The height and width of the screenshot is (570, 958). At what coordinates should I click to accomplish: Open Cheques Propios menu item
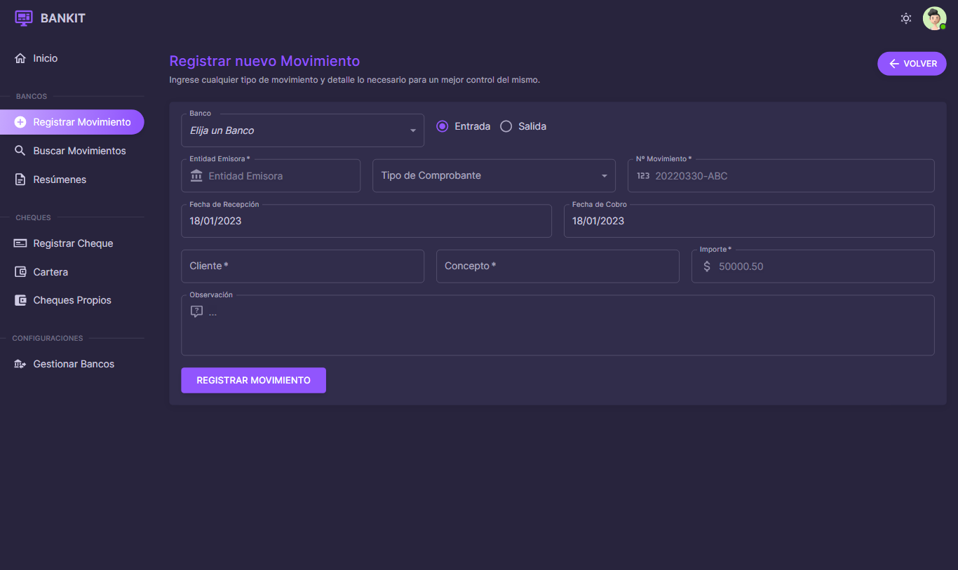(x=72, y=300)
